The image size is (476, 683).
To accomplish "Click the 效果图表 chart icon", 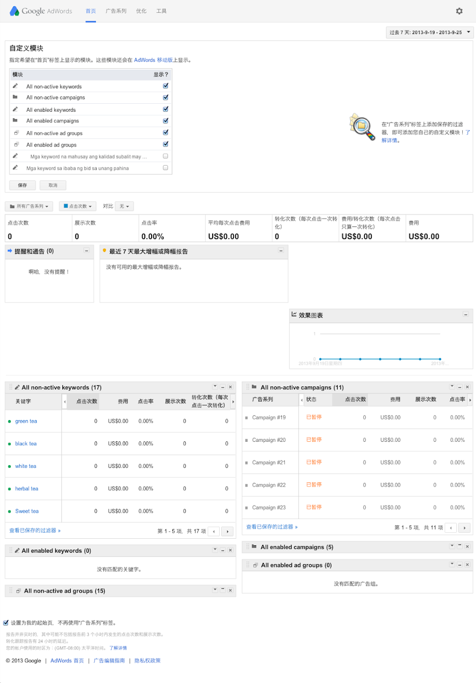I will click(294, 315).
